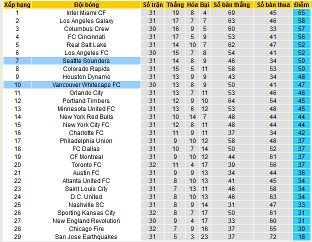Screen dimensions: 312x242
Task: Sort by the "Số trận" column header
Action: tap(153, 4)
